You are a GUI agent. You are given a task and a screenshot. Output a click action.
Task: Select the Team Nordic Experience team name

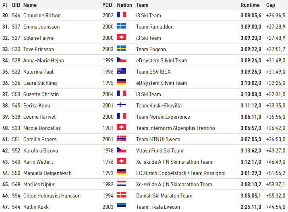point(163,117)
